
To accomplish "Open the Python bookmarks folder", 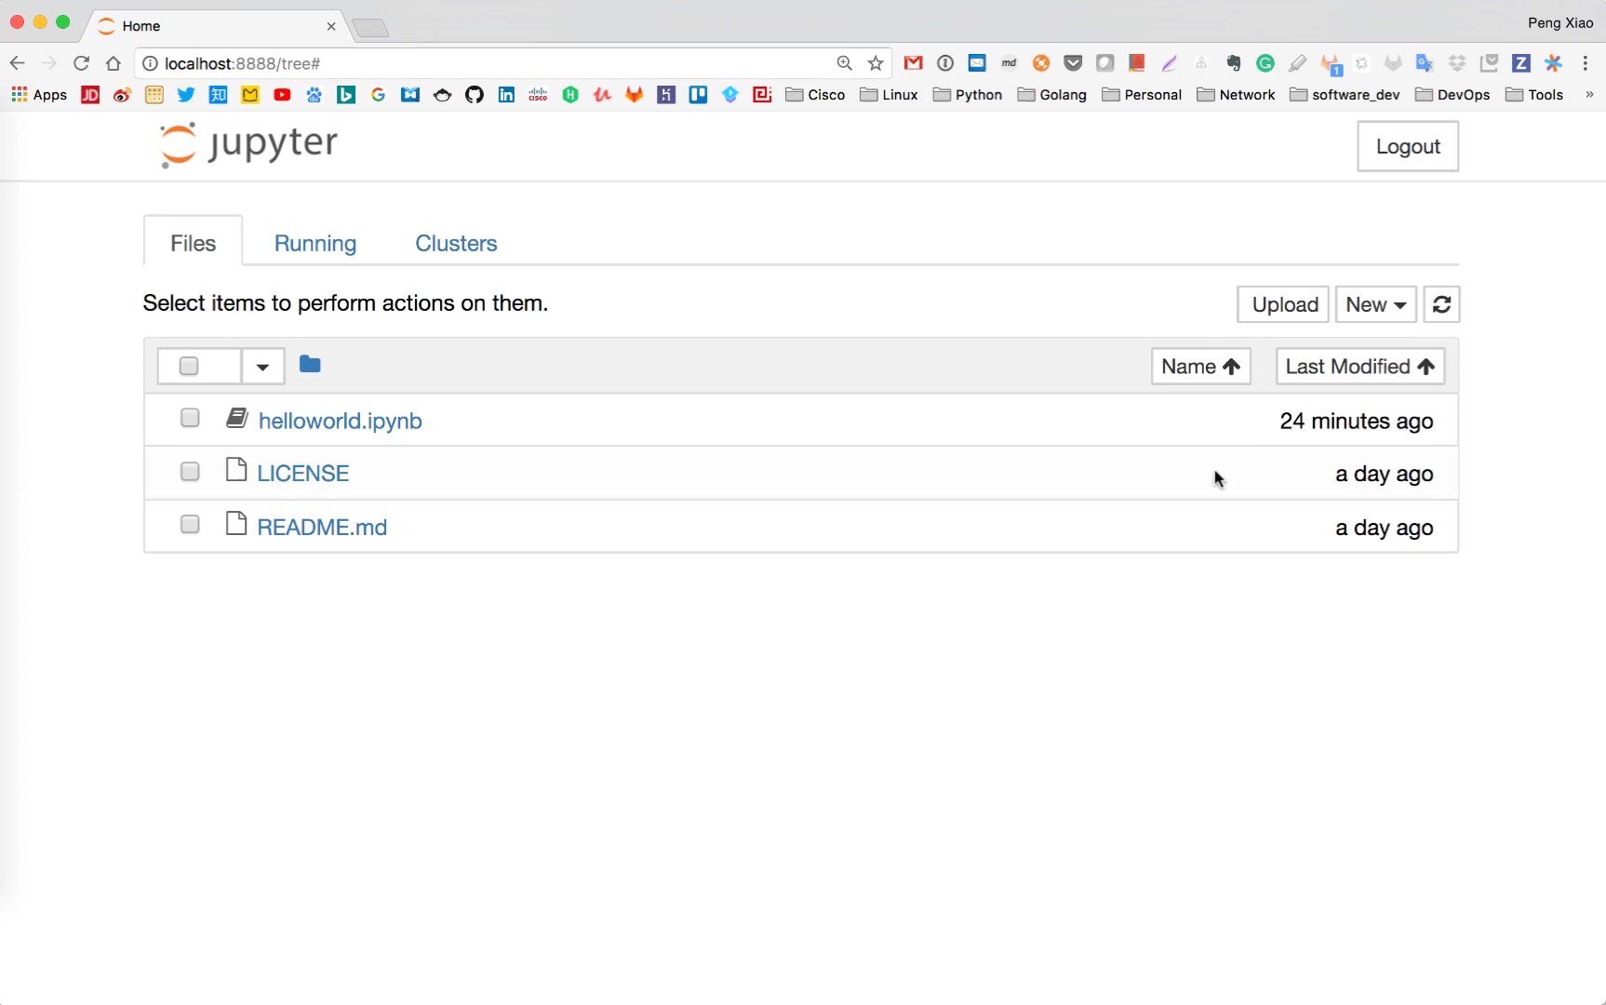I will (968, 95).
